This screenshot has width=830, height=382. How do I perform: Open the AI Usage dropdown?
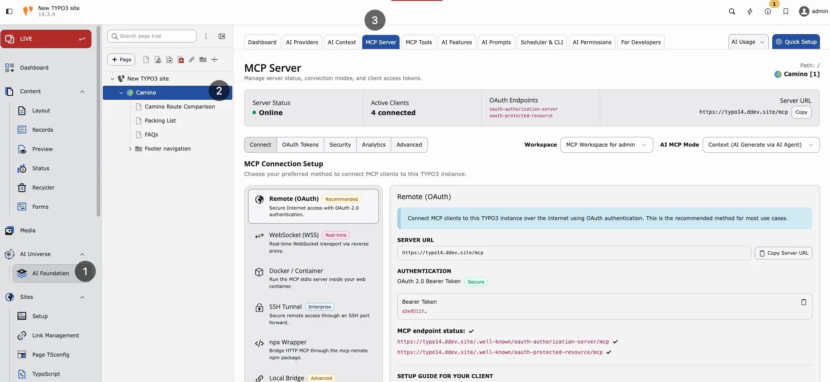(748, 42)
